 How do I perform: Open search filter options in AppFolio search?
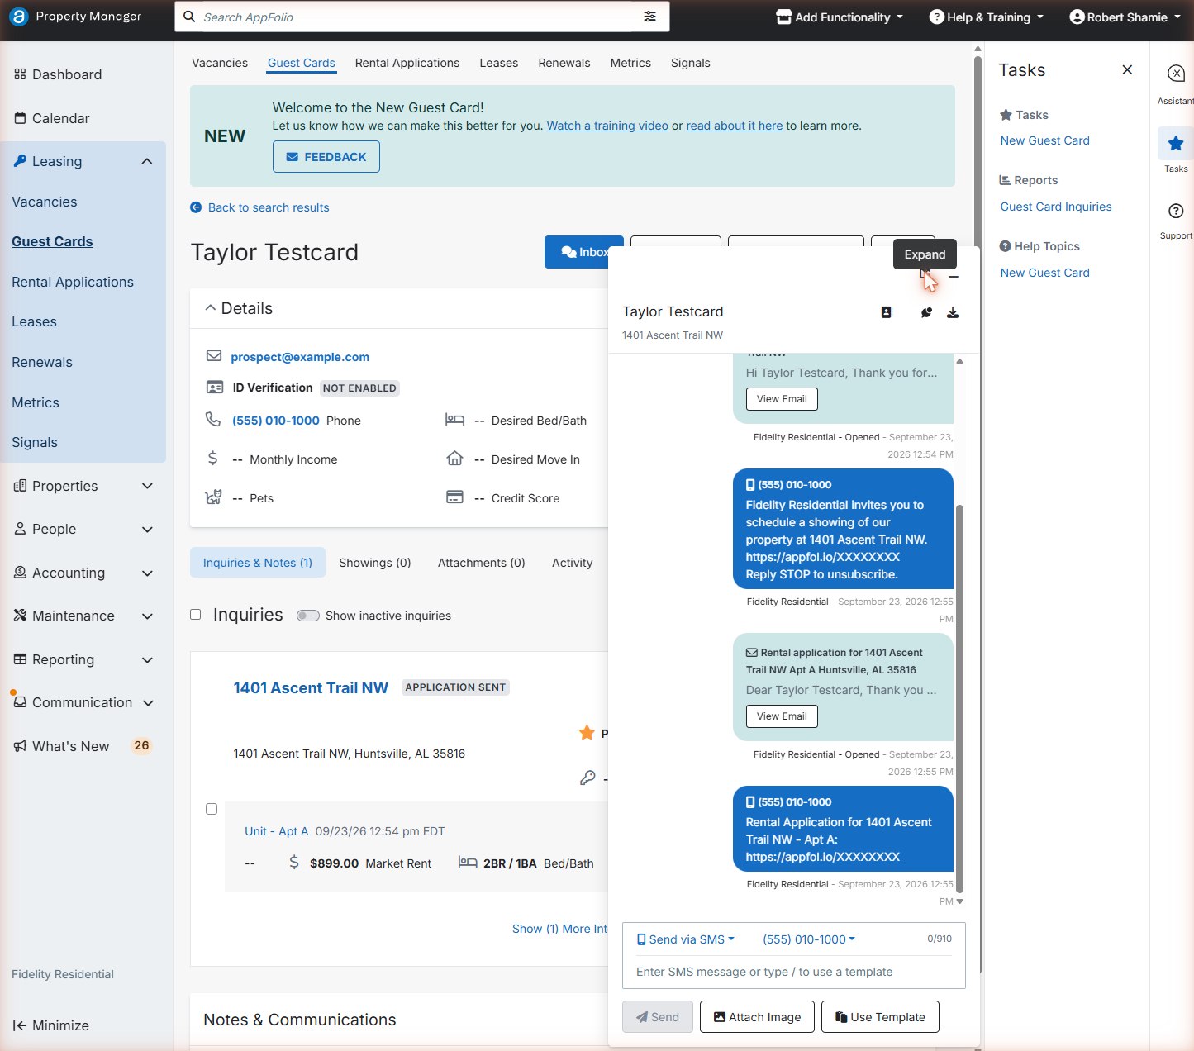click(650, 17)
